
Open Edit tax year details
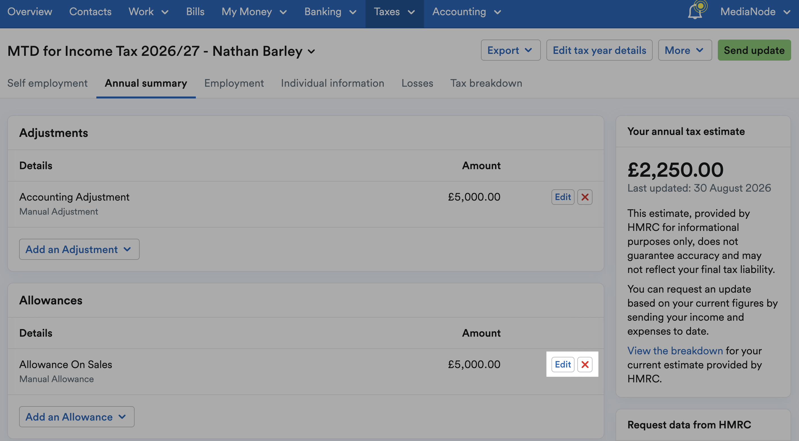(x=599, y=50)
